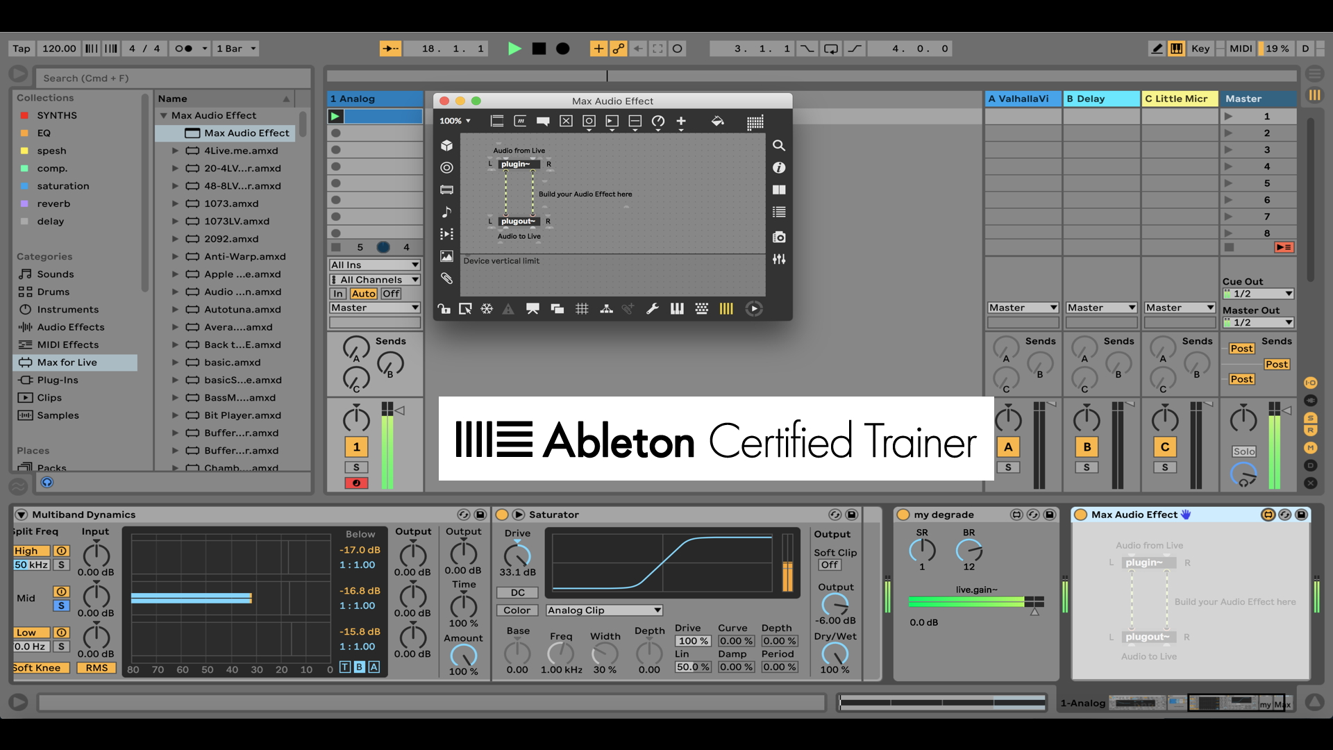The image size is (1333, 750).
Task: Click the Max dial object icon
Action: [x=658, y=122]
